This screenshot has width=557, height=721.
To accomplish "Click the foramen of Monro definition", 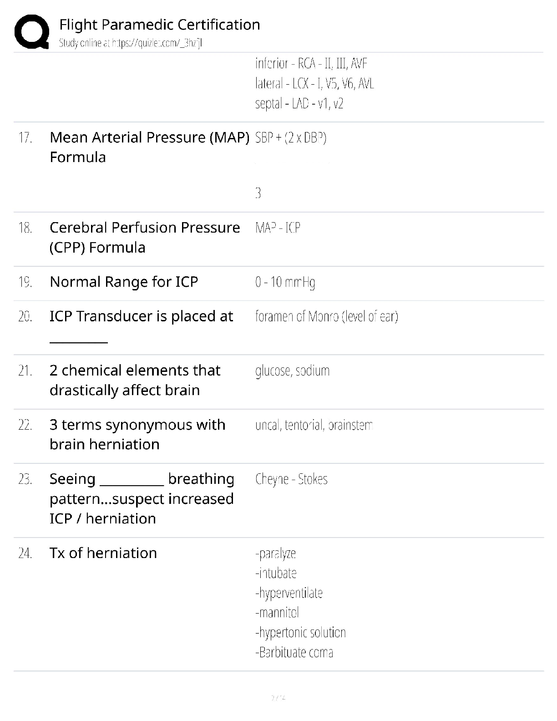I will 326,316.
